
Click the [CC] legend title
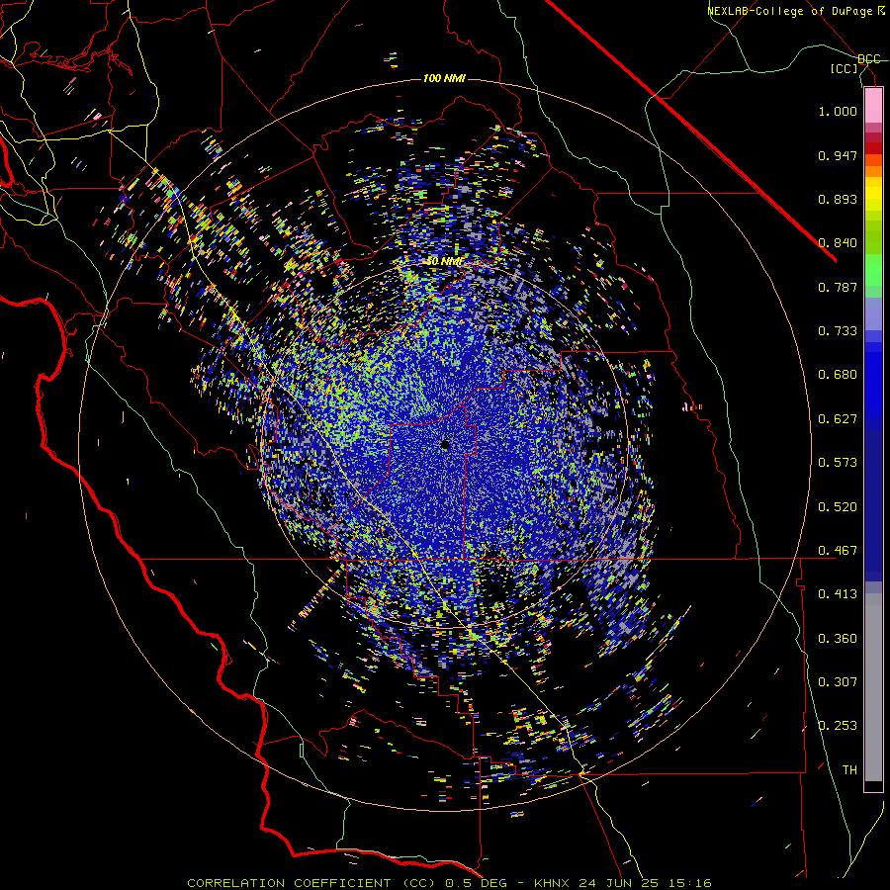coord(845,68)
